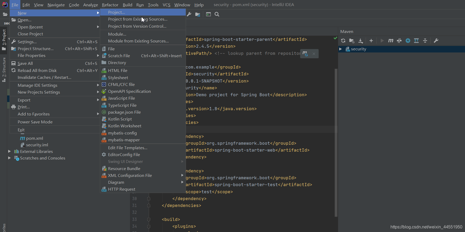This screenshot has height=232, width=465.
Task: Create new OpenAPI Specification file
Action: (143, 91)
